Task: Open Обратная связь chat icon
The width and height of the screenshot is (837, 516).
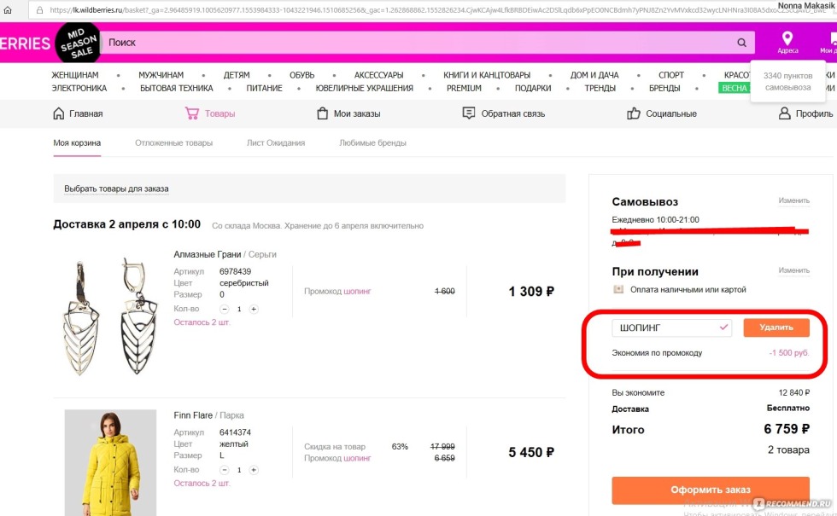Action: click(469, 113)
